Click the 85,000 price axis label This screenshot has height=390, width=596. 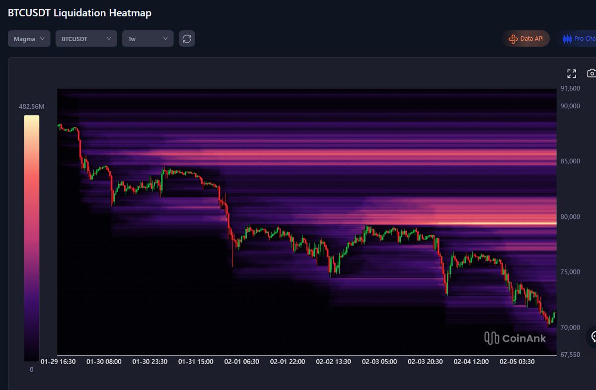[x=570, y=161]
